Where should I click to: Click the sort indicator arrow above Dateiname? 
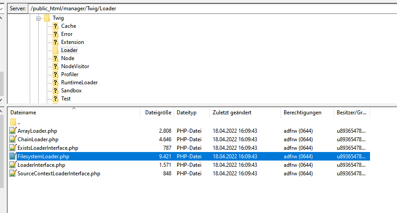74,109
